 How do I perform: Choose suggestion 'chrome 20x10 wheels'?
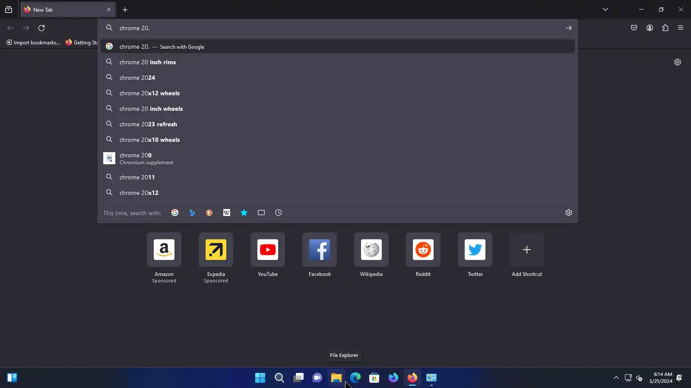pyautogui.click(x=338, y=140)
